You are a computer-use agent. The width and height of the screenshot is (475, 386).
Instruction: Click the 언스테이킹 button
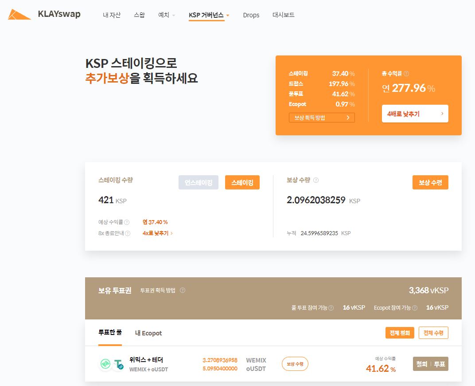(199, 182)
